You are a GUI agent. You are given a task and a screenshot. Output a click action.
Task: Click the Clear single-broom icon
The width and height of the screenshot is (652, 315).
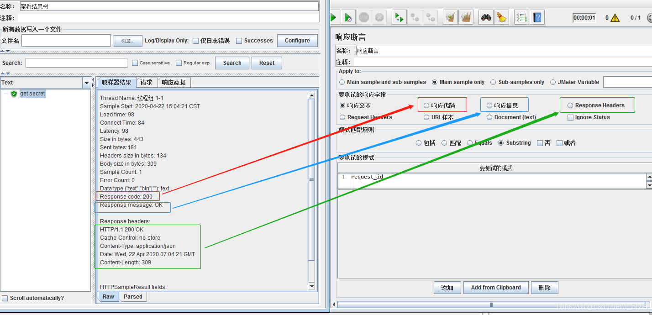(x=451, y=17)
